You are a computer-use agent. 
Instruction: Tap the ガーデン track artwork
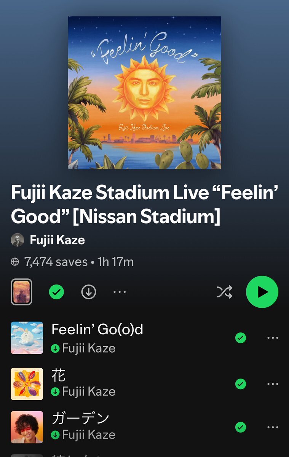click(x=27, y=427)
